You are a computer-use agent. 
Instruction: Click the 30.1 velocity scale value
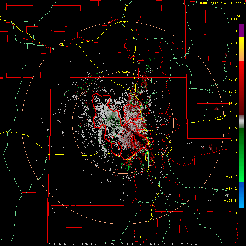click(233, 92)
